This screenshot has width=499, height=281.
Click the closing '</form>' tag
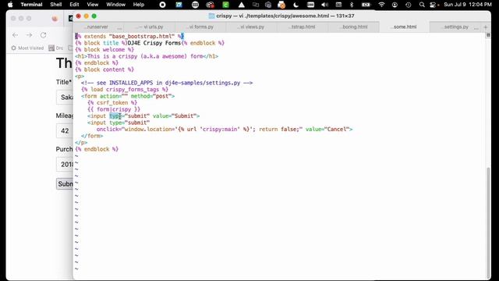click(x=92, y=136)
